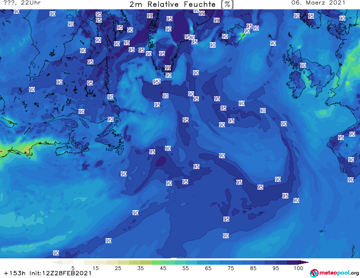
Task: Select the '+153h' forecast offset text
Action: [14, 273]
